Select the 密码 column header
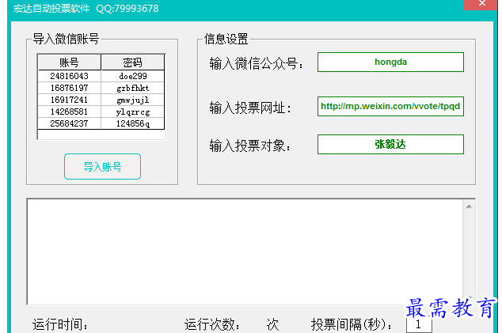 132,62
